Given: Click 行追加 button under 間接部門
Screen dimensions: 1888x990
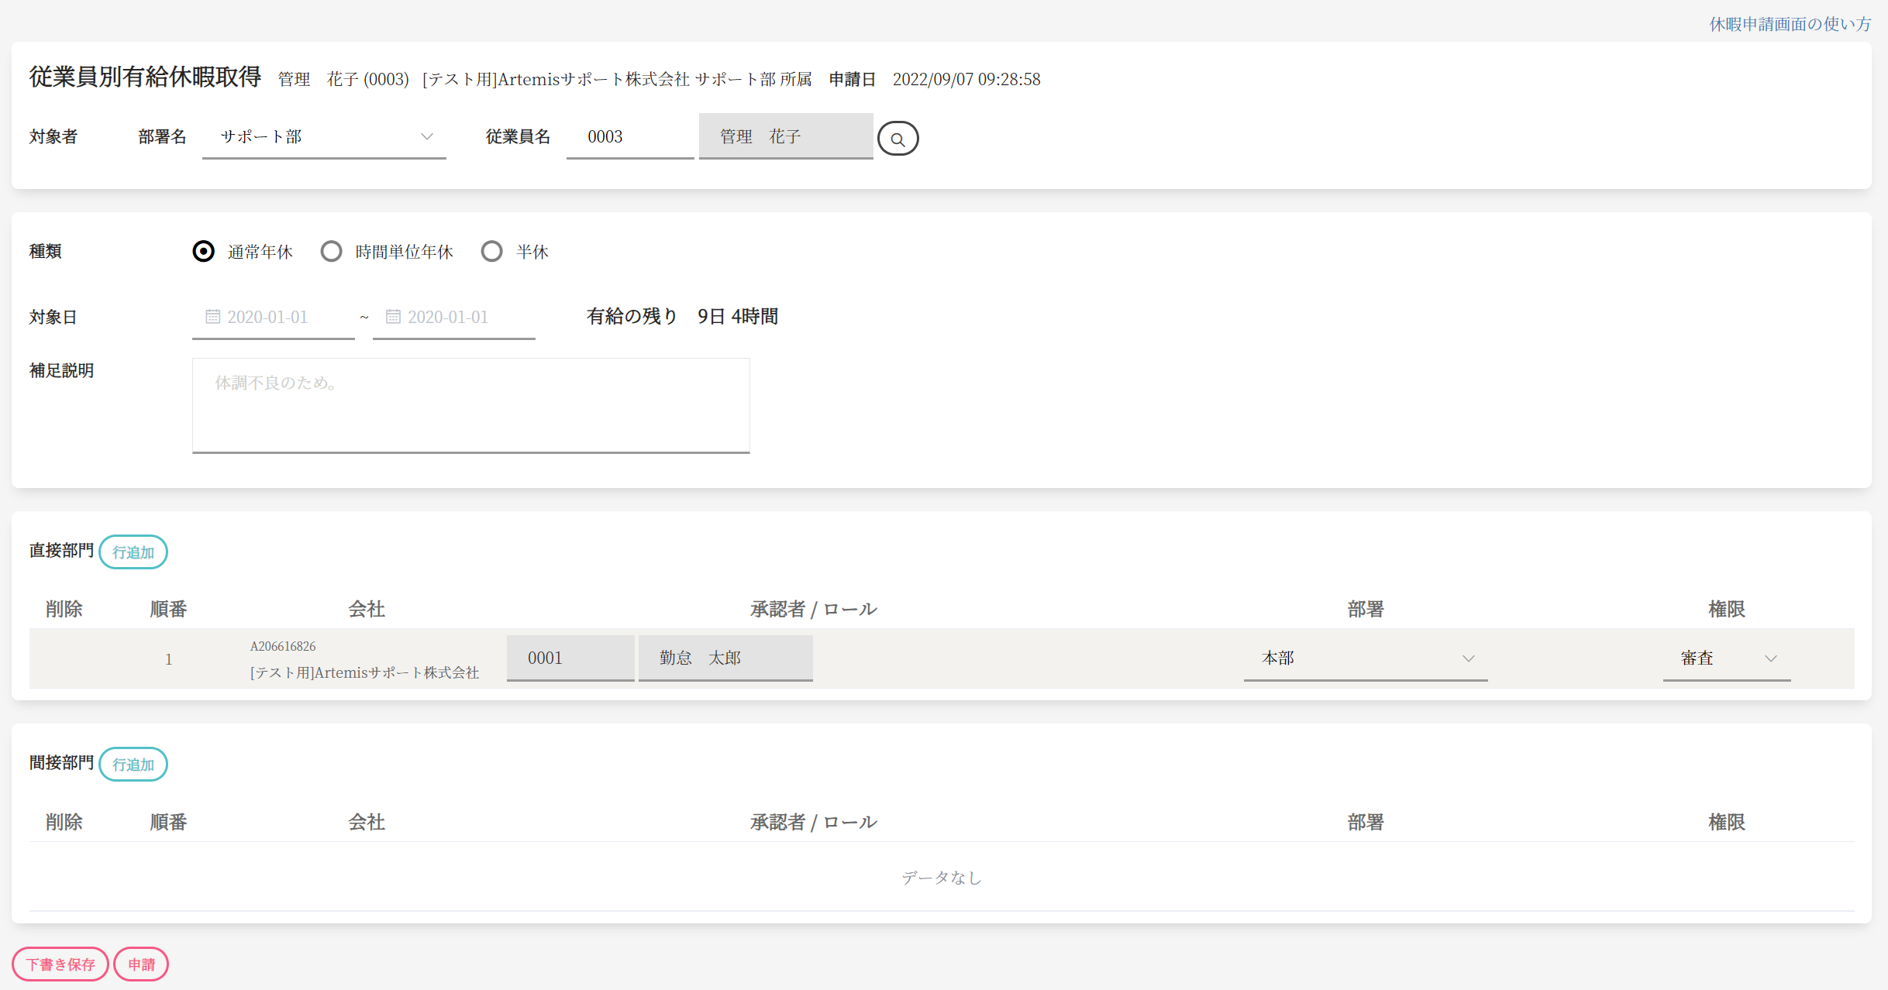Looking at the screenshot, I should coord(133,765).
